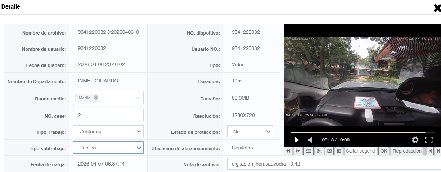441x172 pixels.
Task: Click the scissors clip button
Action: (x=320, y=151)
